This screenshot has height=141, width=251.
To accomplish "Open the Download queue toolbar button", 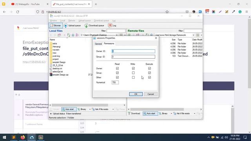I will [x=94, y=25].
